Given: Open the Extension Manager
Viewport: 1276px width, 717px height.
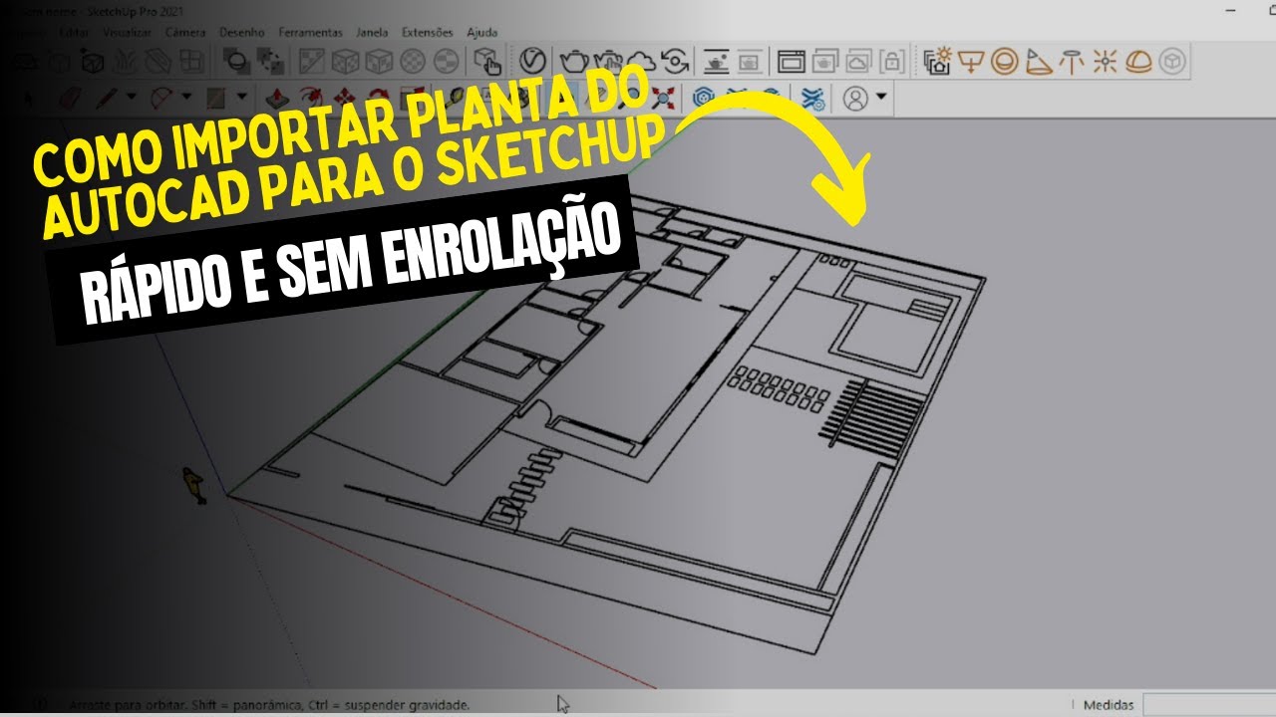Looking at the screenshot, I should click(x=814, y=98).
